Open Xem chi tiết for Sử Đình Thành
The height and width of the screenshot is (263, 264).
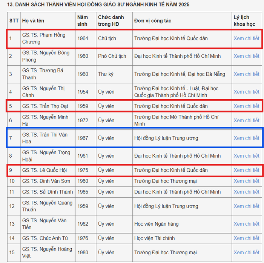[x=246, y=192]
